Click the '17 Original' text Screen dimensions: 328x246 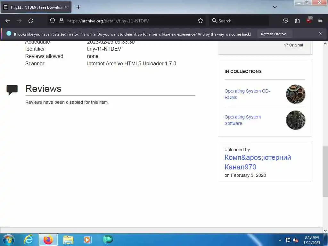[x=293, y=45]
